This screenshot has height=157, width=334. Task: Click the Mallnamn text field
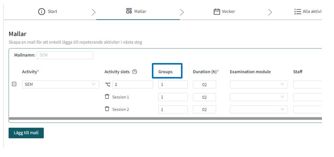coord(65,55)
